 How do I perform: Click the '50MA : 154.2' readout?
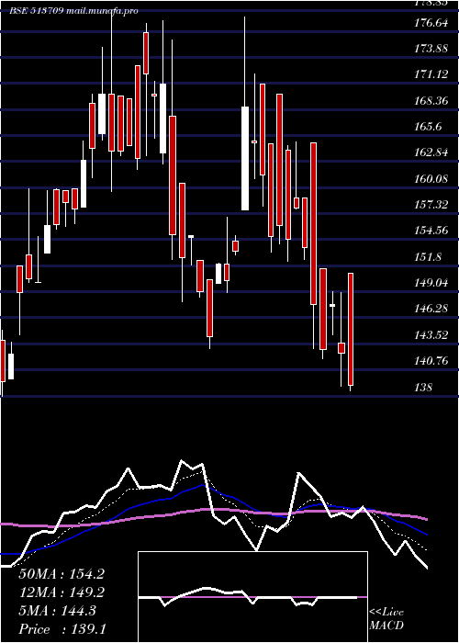click(x=62, y=574)
